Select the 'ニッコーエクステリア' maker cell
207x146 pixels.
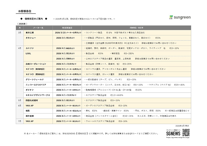tap(38, 85)
